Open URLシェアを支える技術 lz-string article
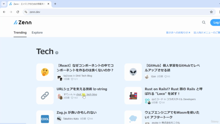 [x=82, y=89]
